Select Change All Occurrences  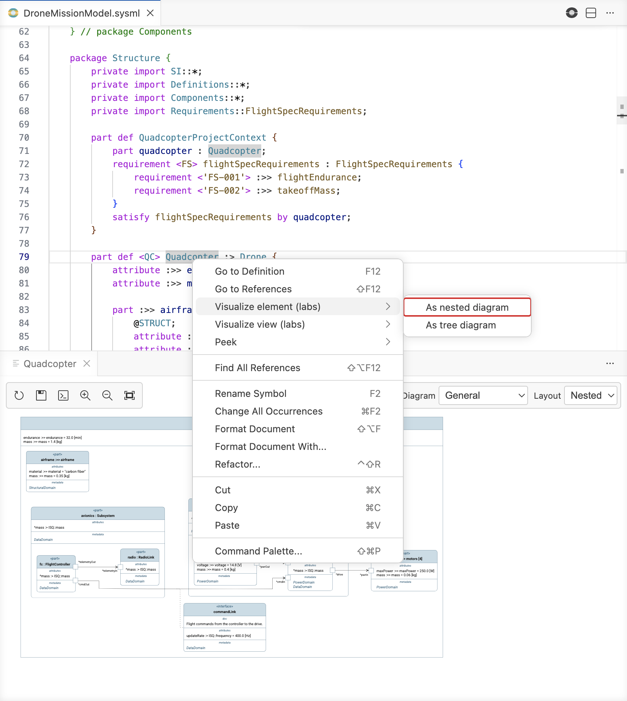(x=298, y=411)
